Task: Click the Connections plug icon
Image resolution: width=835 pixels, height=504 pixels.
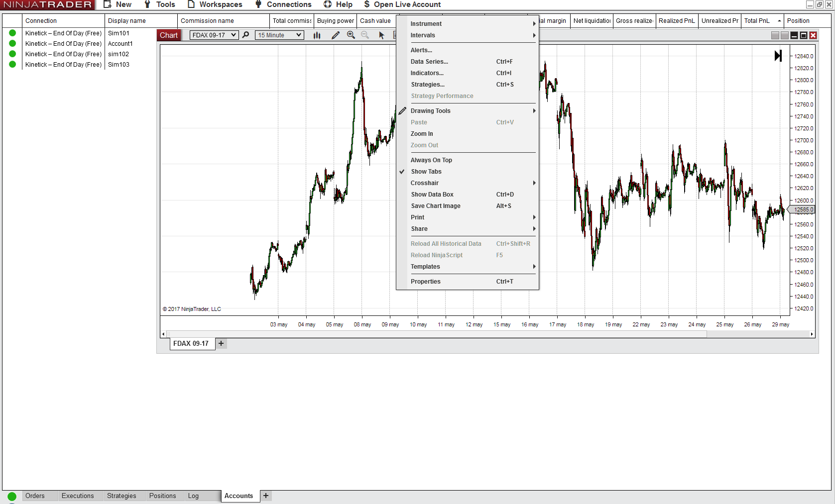Action: tap(258, 4)
